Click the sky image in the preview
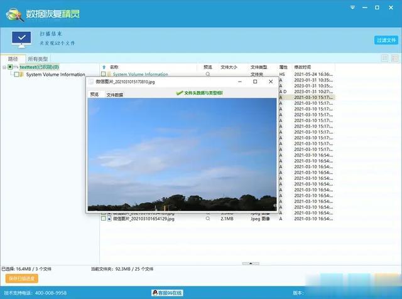Image resolution: width=402 pixels, height=299 pixels. coord(182,154)
